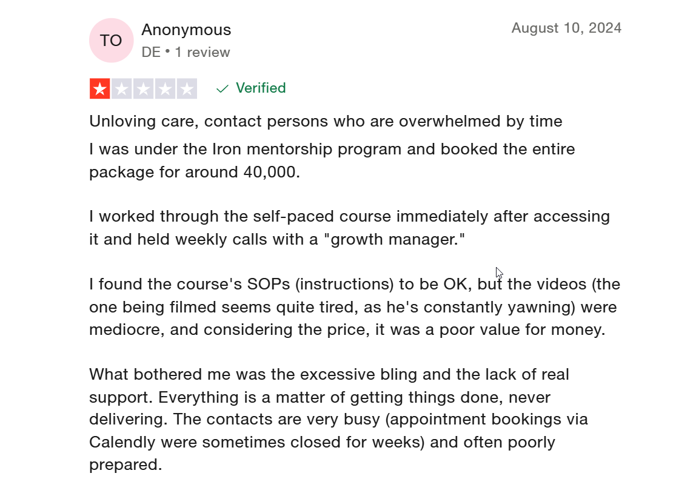676x479 pixels.
Task: Click the DE country code
Action: (x=151, y=53)
